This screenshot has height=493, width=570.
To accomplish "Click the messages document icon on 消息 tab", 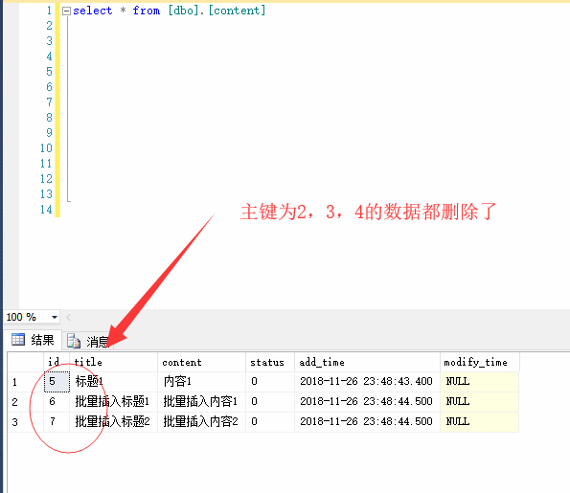I will [74, 341].
